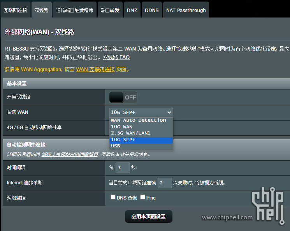The image size is (290, 231).
Task: Go to the 端口转发 tab
Action: point(110,10)
